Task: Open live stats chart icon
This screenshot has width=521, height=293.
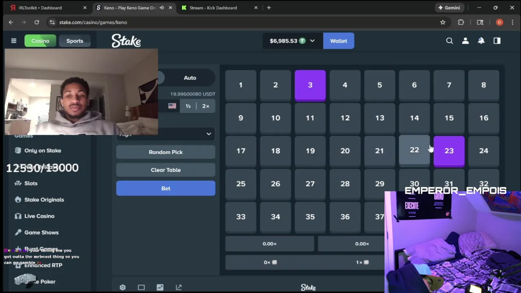Action: click(x=160, y=287)
